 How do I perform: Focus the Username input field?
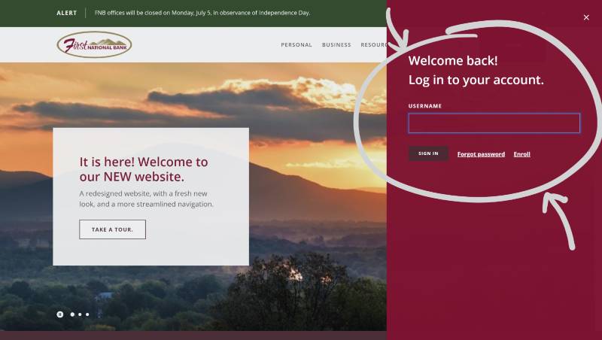494,123
